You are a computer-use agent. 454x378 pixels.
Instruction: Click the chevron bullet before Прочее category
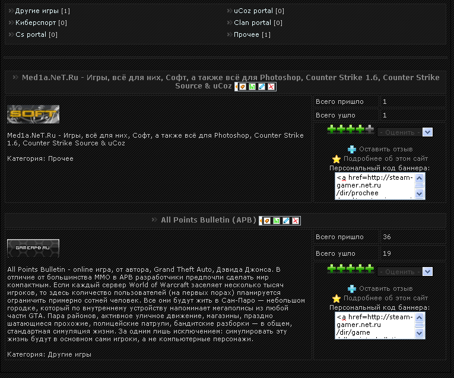coord(230,35)
